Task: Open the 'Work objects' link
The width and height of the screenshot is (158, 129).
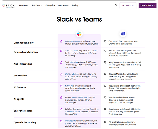Action: point(70,121)
